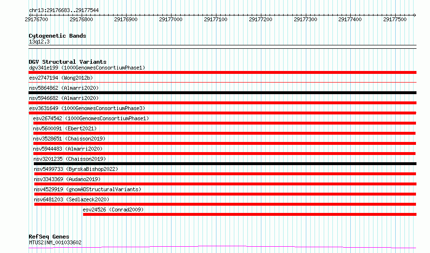Image resolution: width=430 pixels, height=253 pixels.
Task: Open variant nsv3343369 (Audano2019) label
Action: coord(67,179)
